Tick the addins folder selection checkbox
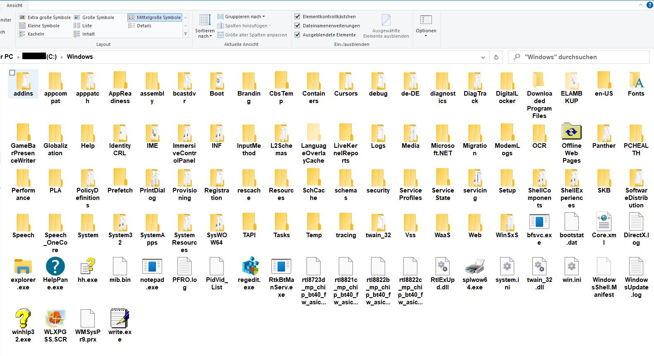This screenshot has width=654, height=356. coord(12,73)
